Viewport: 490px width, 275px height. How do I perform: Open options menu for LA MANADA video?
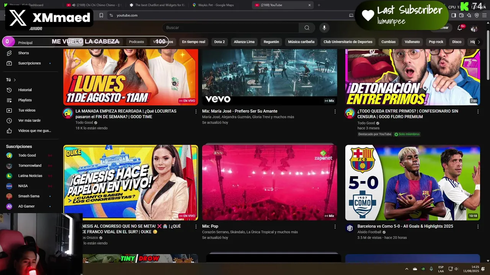pos(196,112)
